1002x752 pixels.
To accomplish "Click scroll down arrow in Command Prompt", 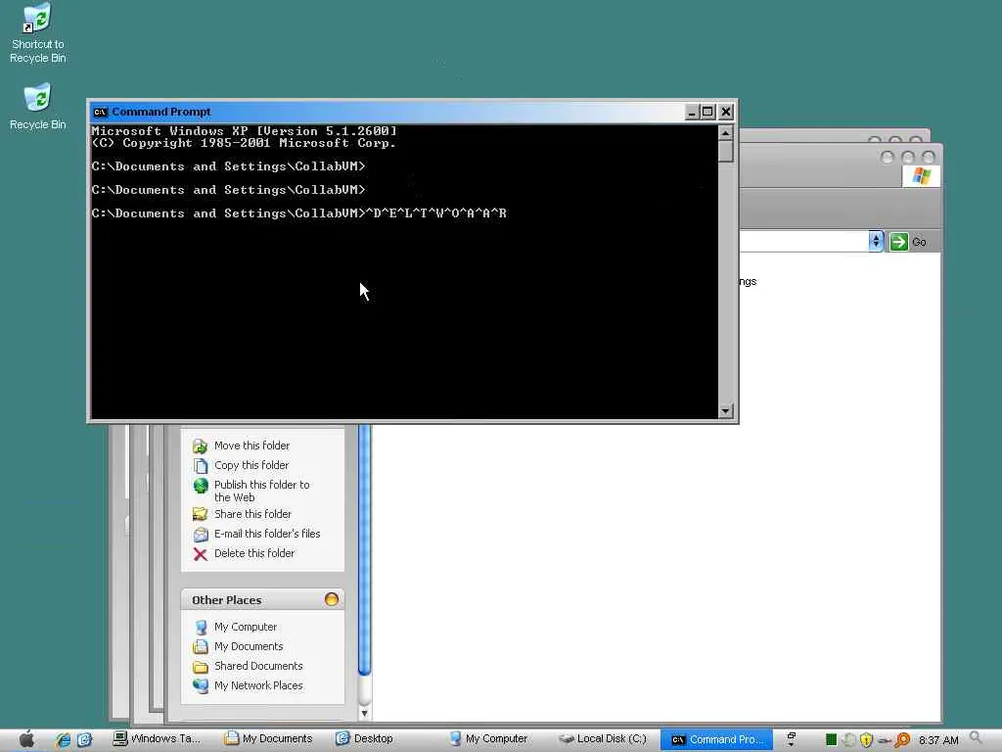I will [x=725, y=411].
